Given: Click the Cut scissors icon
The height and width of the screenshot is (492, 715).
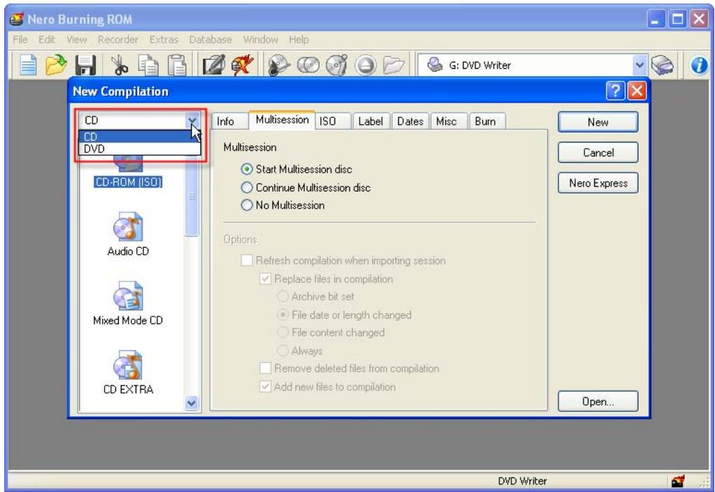Looking at the screenshot, I should pyautogui.click(x=119, y=65).
